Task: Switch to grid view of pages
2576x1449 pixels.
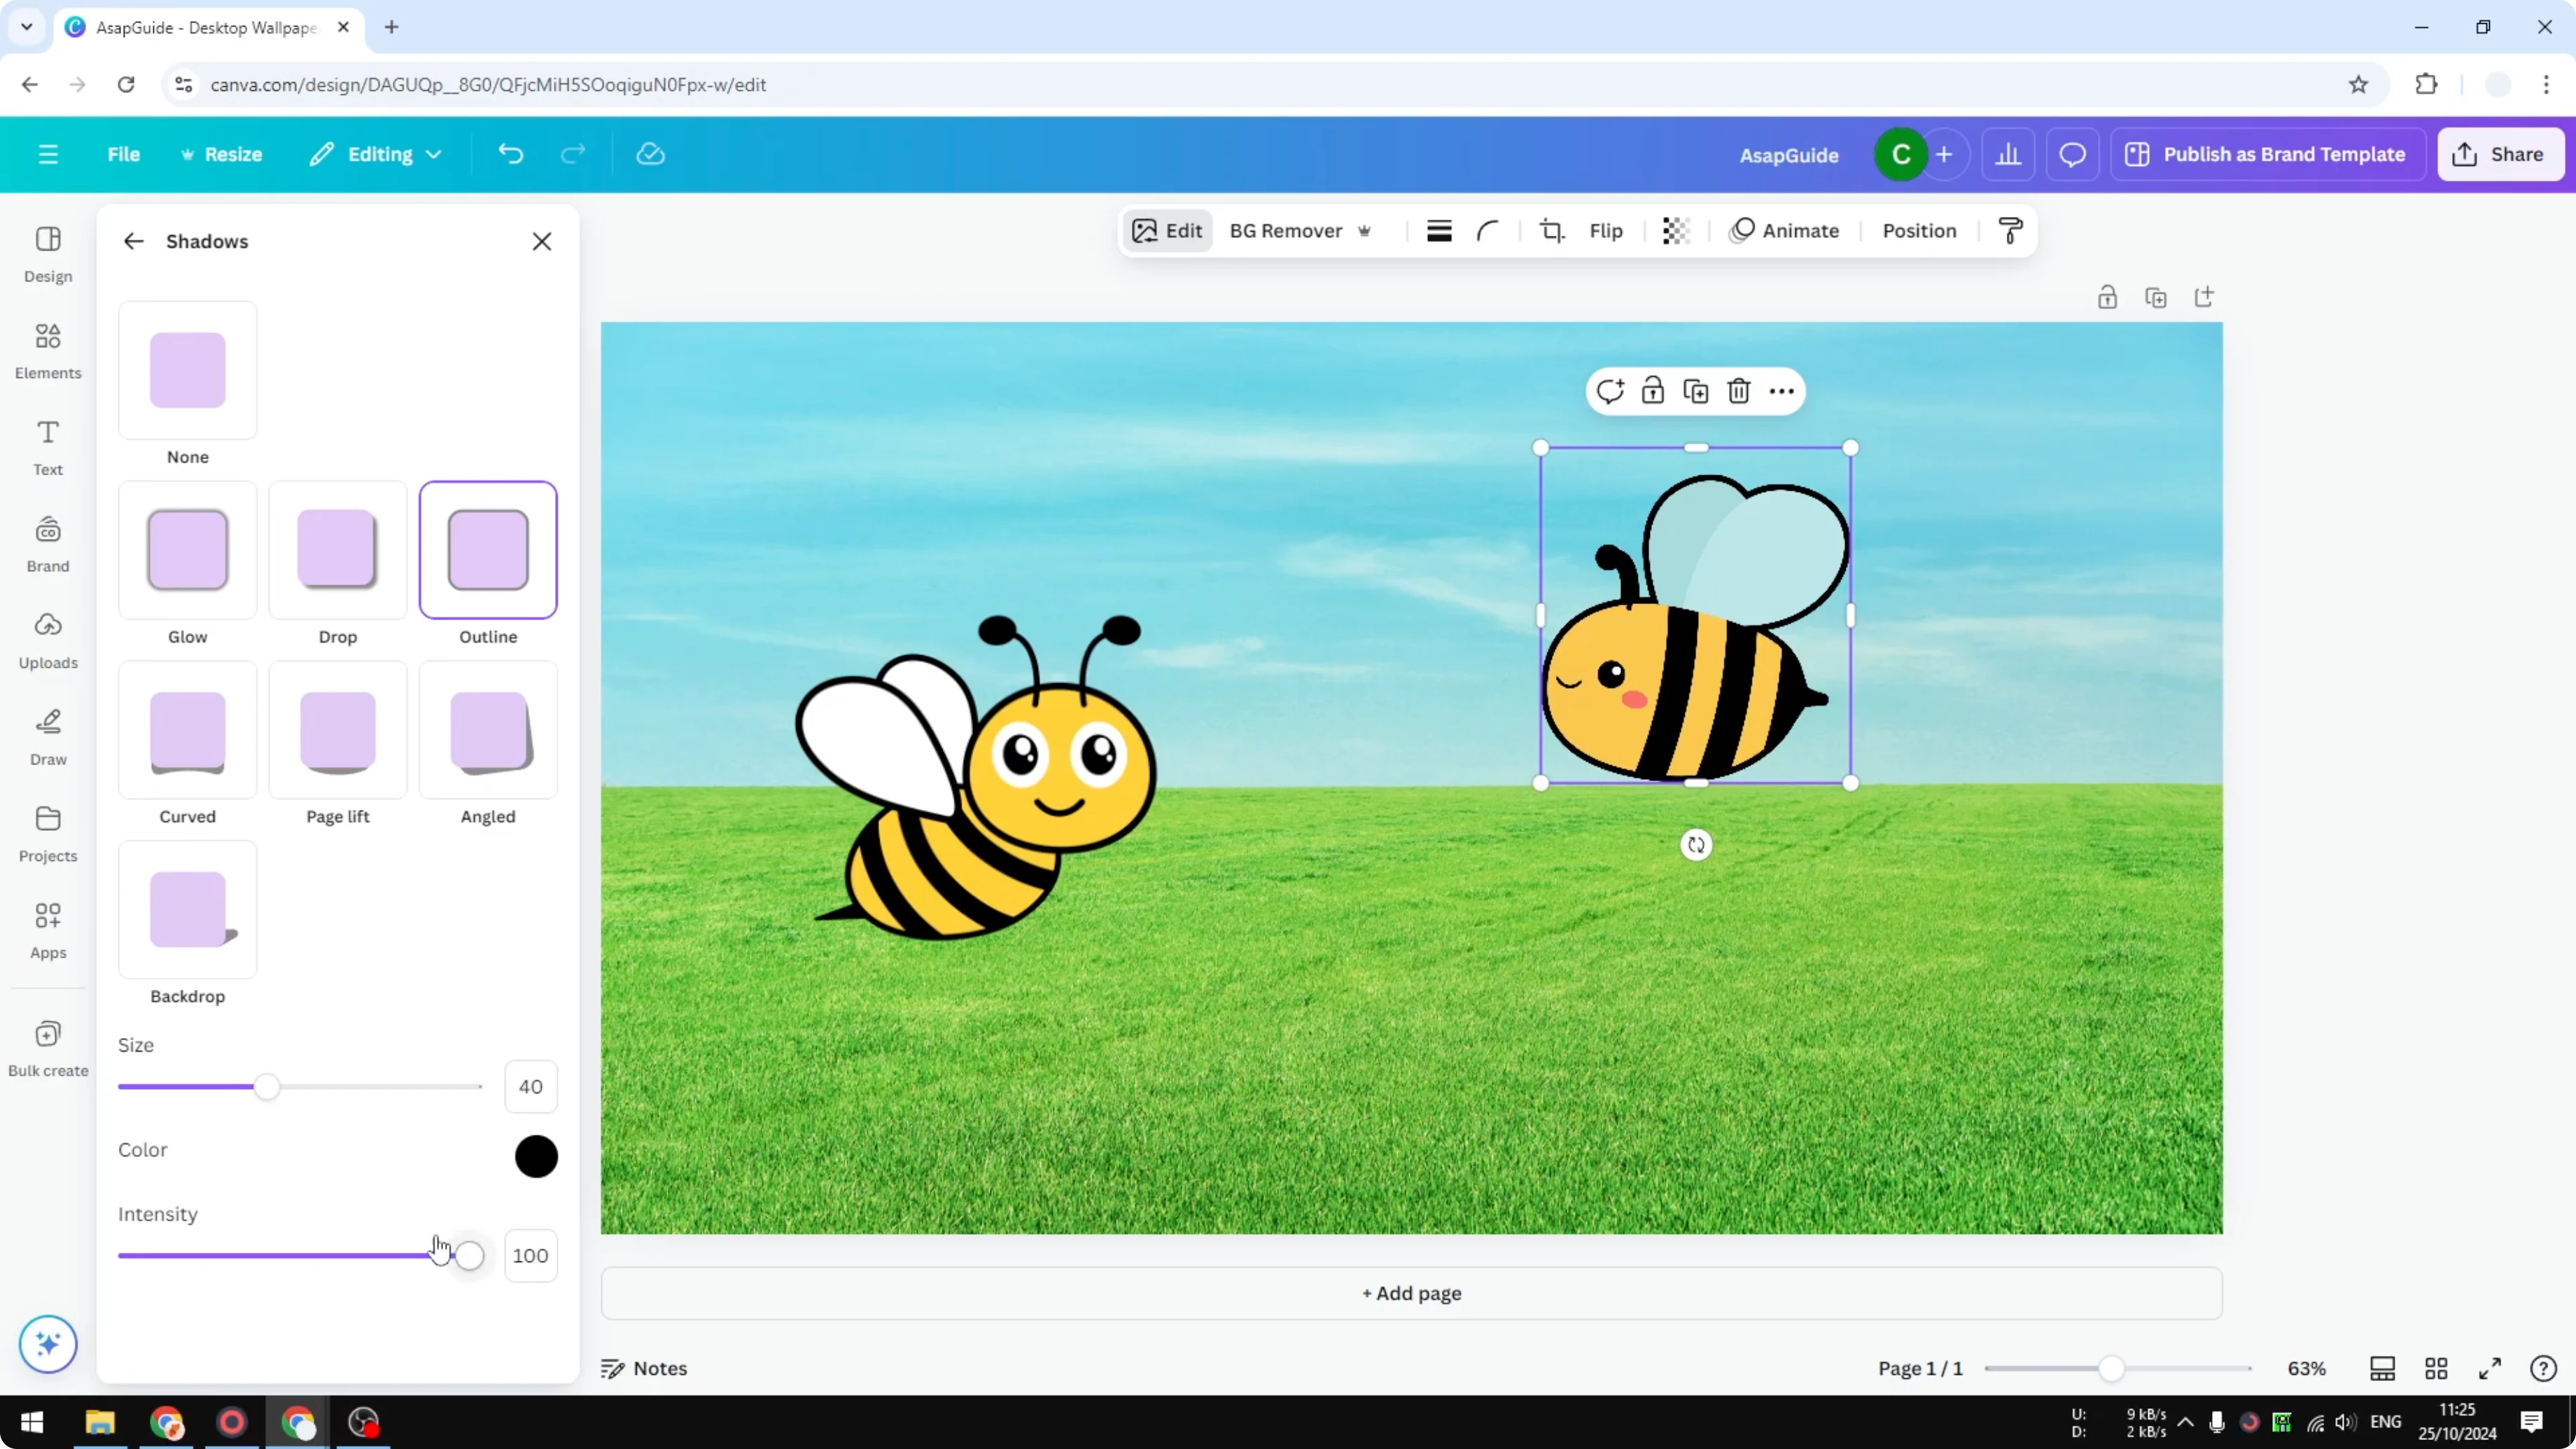Action: coord(2436,1368)
